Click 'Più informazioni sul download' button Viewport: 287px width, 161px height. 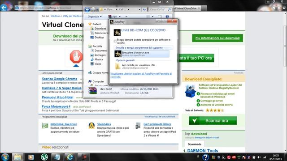click(x=217, y=38)
